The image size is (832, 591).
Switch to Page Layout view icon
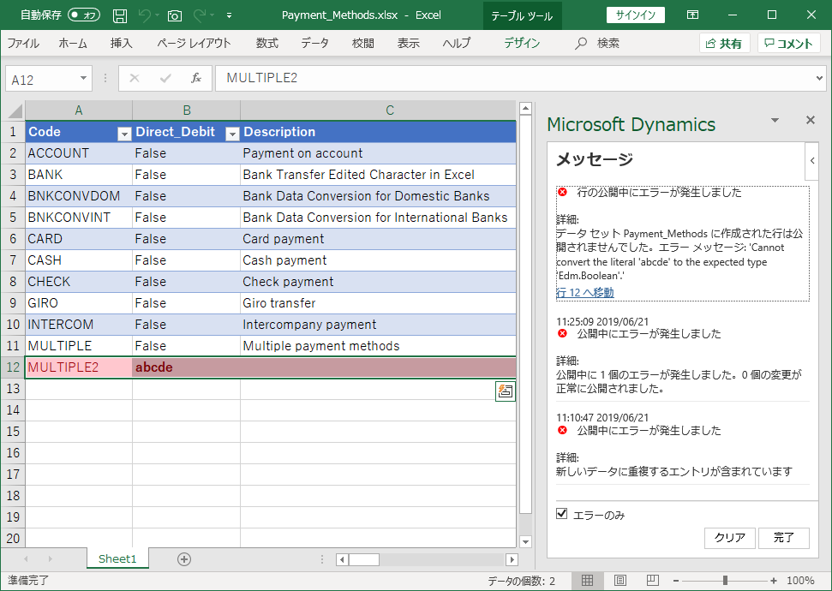pos(620,581)
